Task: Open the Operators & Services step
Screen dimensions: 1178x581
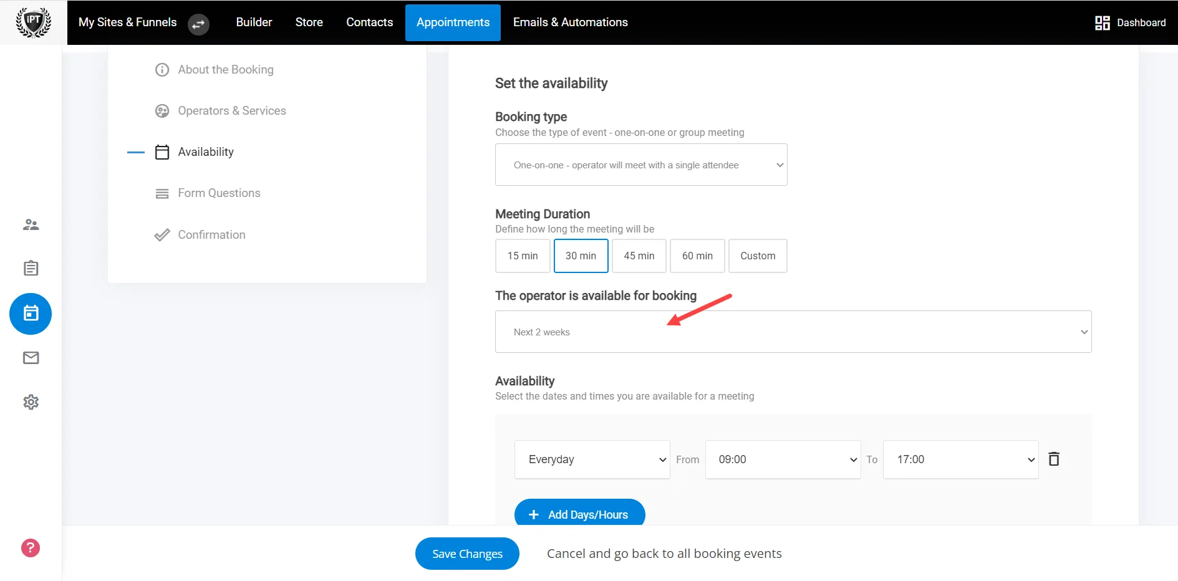Action: [232, 111]
